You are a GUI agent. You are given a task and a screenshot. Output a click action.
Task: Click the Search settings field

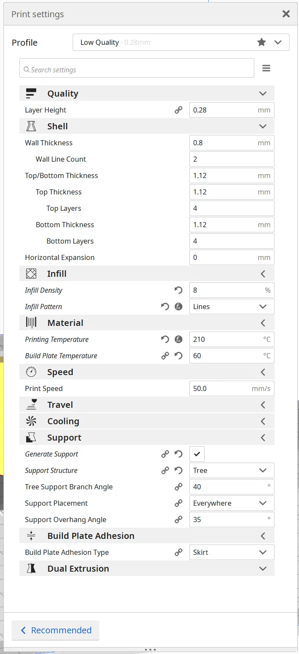137,69
